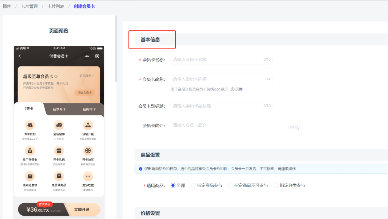Click the 专享折扣 icon in preview
This screenshot has width=388, height=219.
pos(30,125)
